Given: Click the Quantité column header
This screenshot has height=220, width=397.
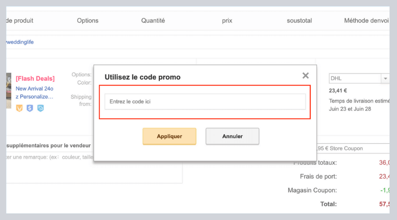Looking at the screenshot, I should [x=153, y=21].
